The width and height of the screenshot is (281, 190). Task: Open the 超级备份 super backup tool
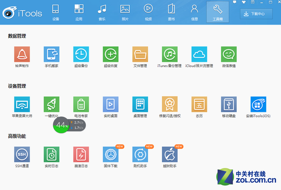(x=81, y=54)
